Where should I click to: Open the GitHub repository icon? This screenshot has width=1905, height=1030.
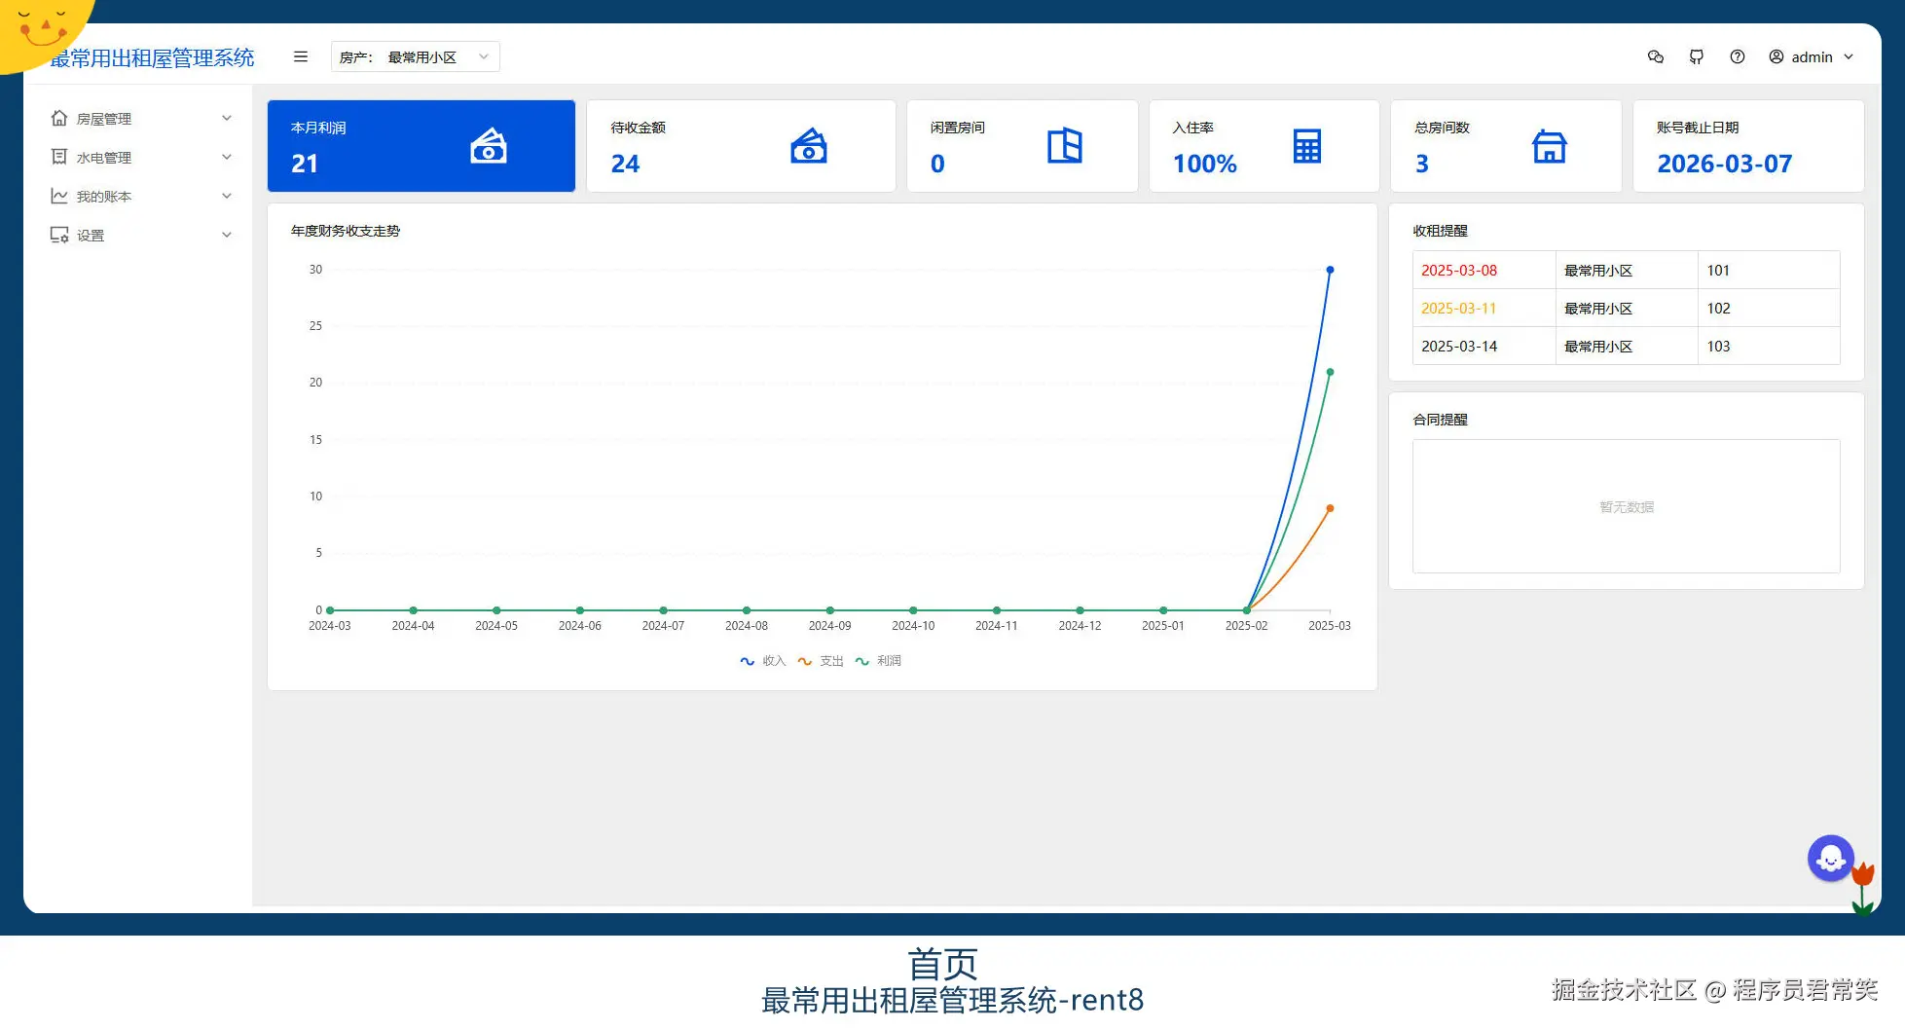(x=1697, y=56)
